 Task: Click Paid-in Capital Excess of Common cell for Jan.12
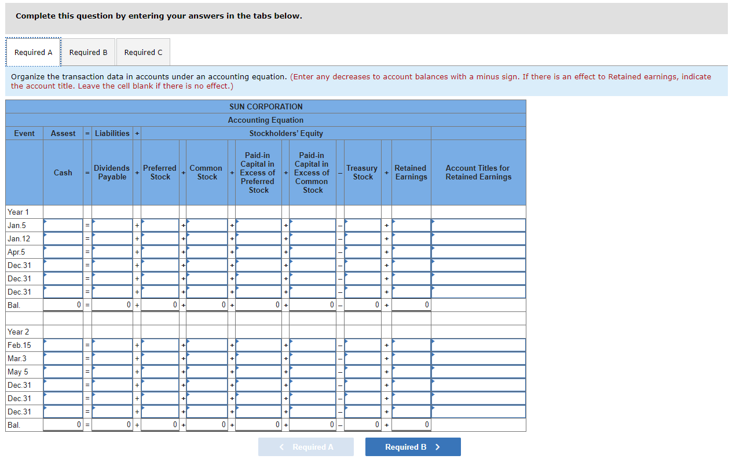click(312, 238)
